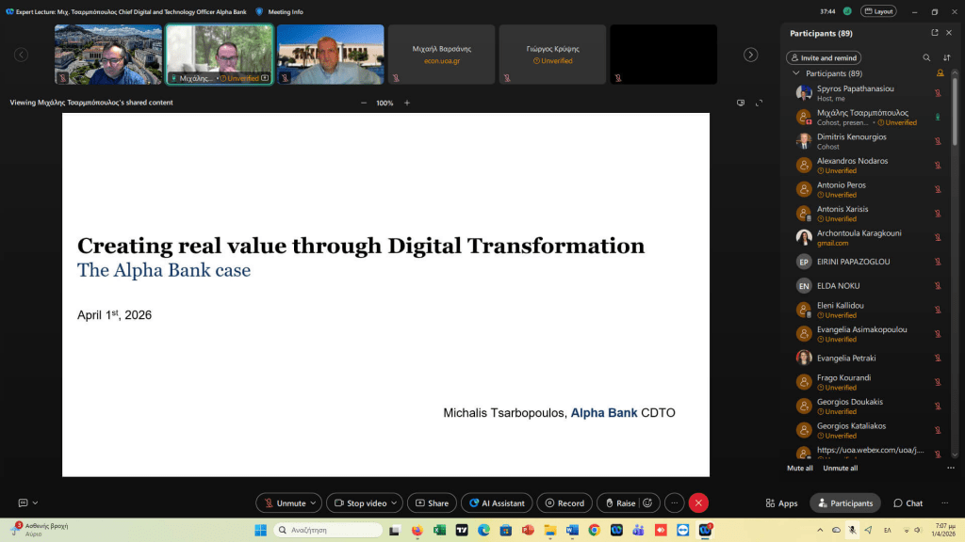Show previous video thumbnails with left arrow
The height and width of the screenshot is (542, 965).
[x=21, y=55]
